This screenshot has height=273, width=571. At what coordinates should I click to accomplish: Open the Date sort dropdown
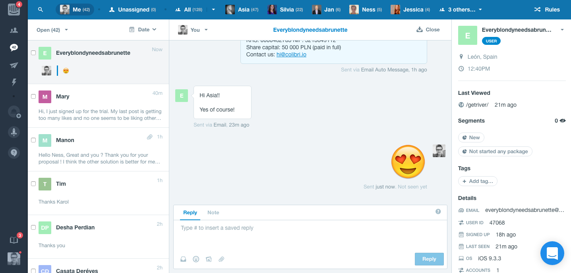tap(143, 29)
